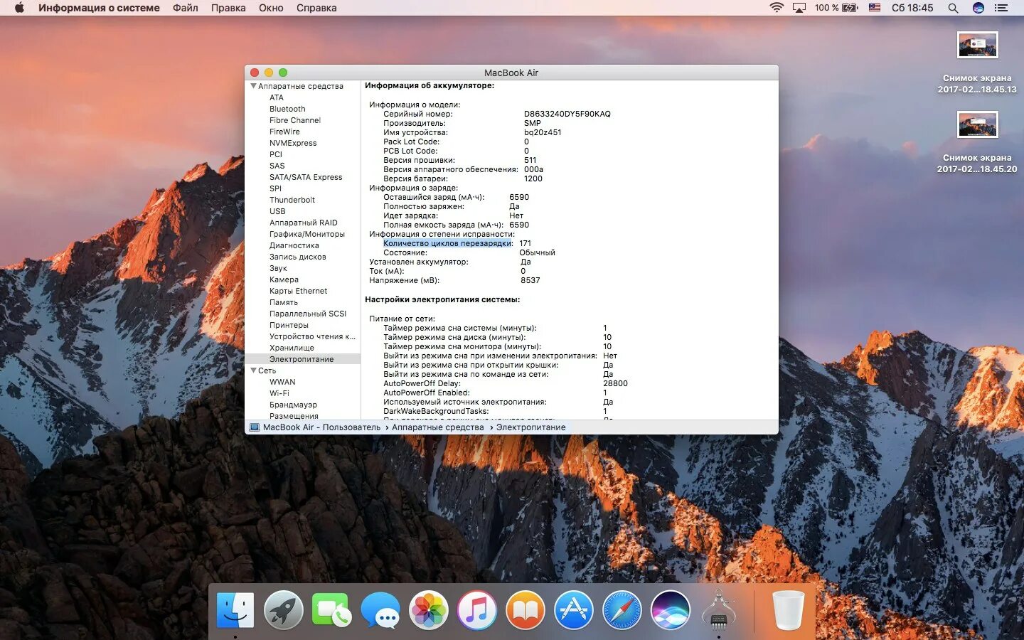Click the AirPlay display icon
Image resolution: width=1024 pixels, height=640 pixels.
799,8
